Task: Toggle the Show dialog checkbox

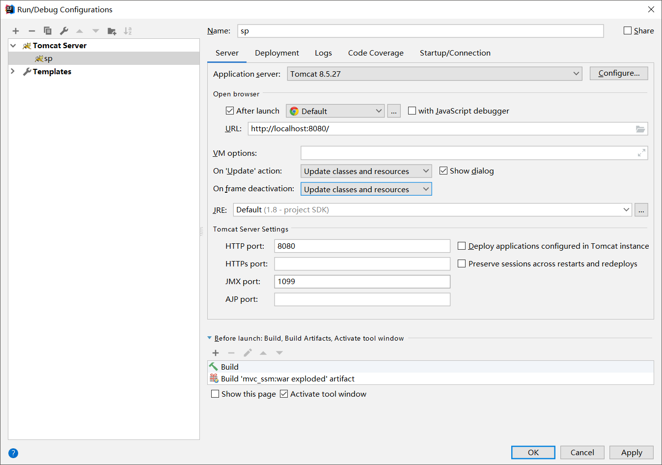Action: click(x=443, y=171)
